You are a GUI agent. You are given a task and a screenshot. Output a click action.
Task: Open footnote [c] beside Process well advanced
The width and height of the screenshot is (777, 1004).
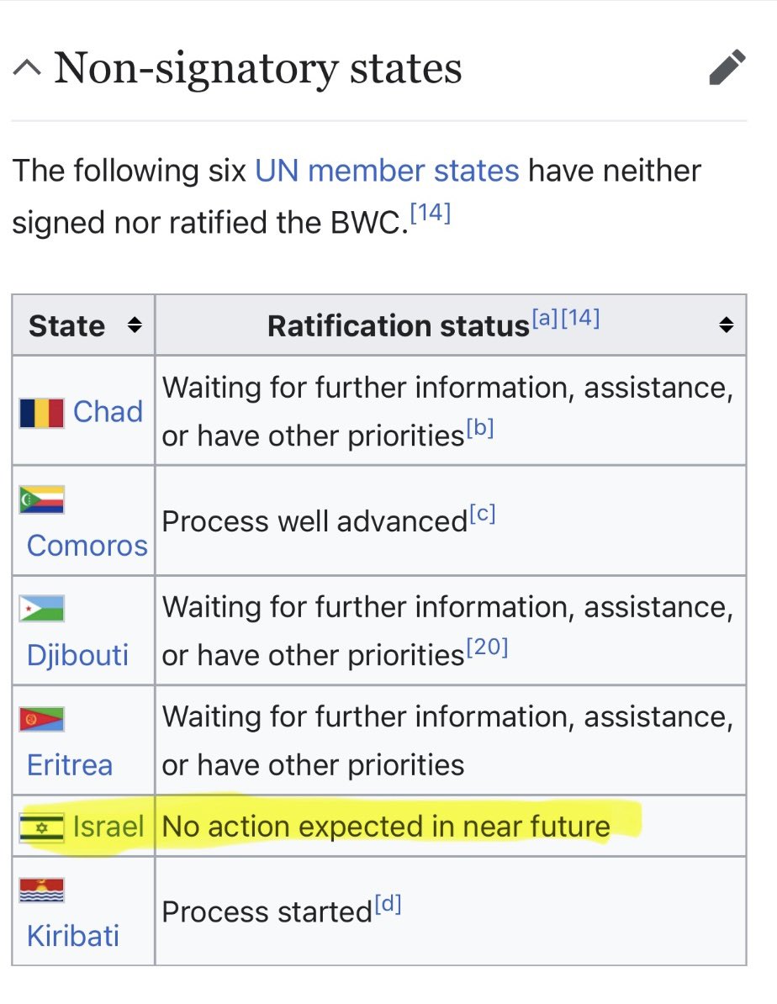(x=482, y=515)
